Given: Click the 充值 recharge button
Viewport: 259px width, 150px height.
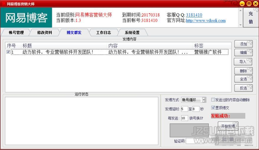Looking at the screenshot, I should pyautogui.click(x=250, y=17).
